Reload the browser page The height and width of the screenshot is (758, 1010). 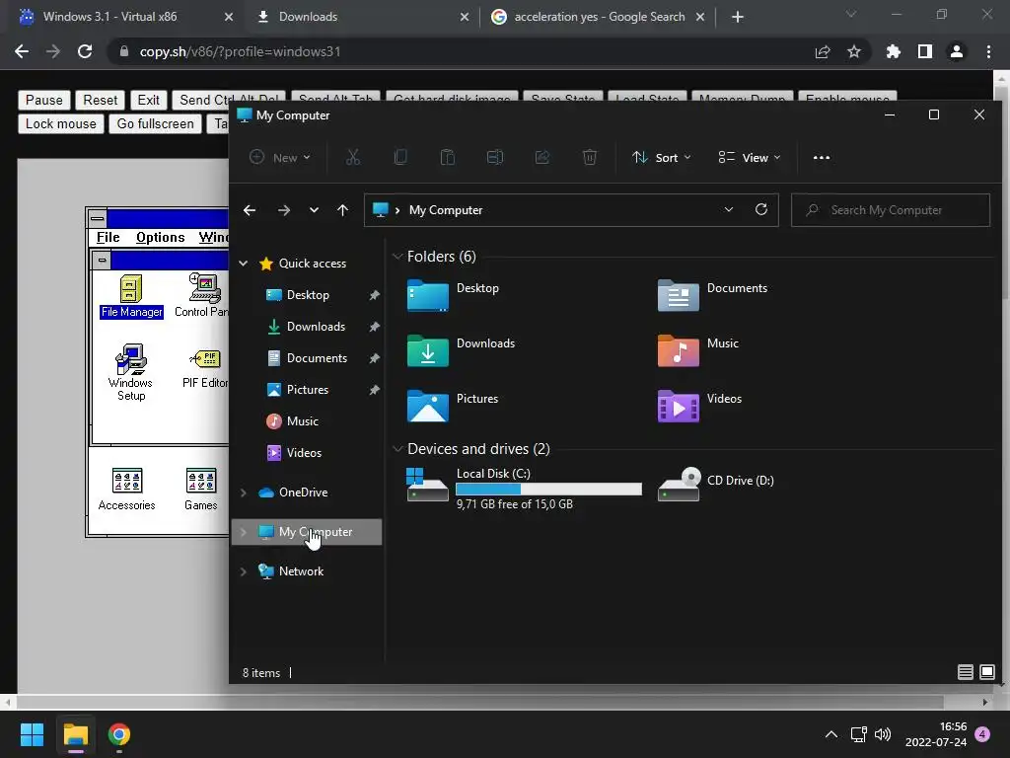point(85,51)
